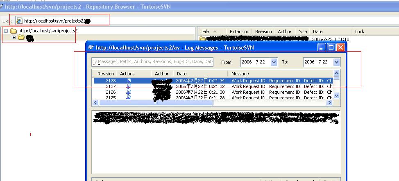Minimize the Log Messages window

pyautogui.click(x=322, y=47)
